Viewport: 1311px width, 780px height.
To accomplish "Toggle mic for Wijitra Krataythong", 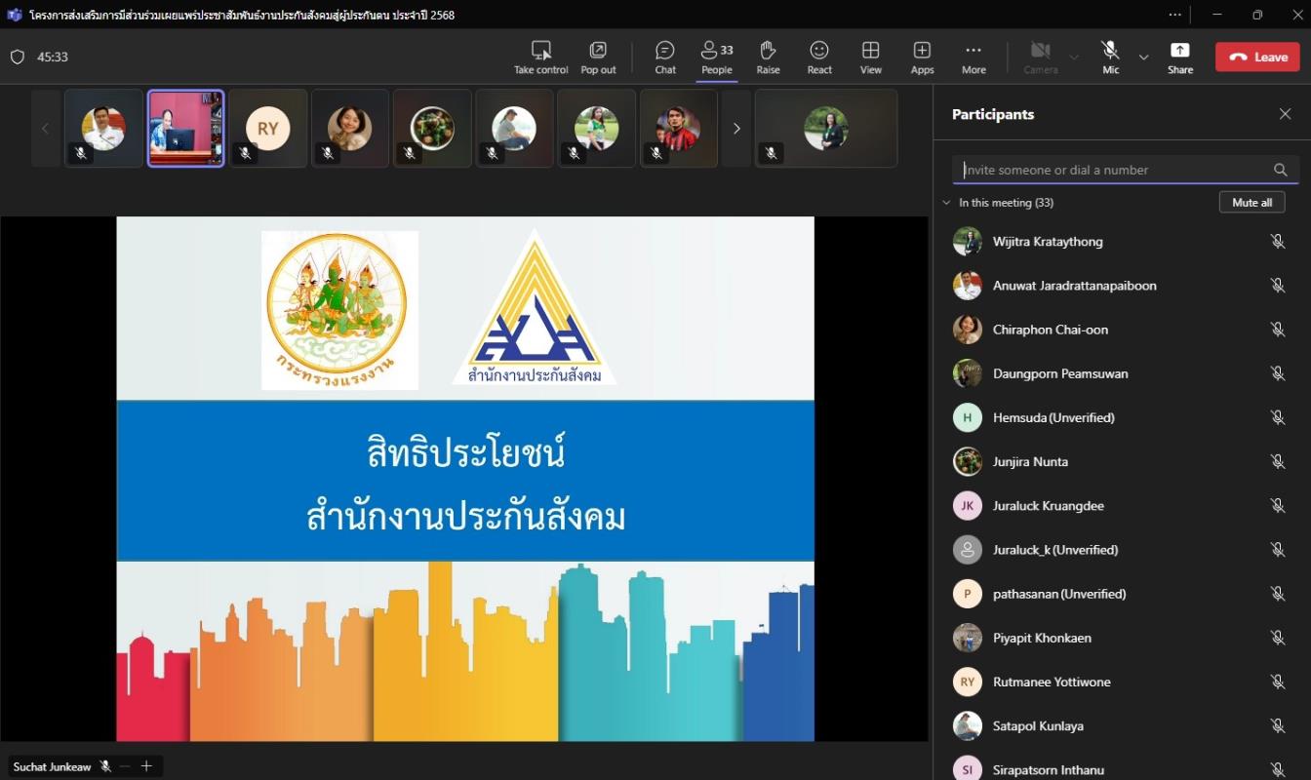I will click(x=1277, y=242).
